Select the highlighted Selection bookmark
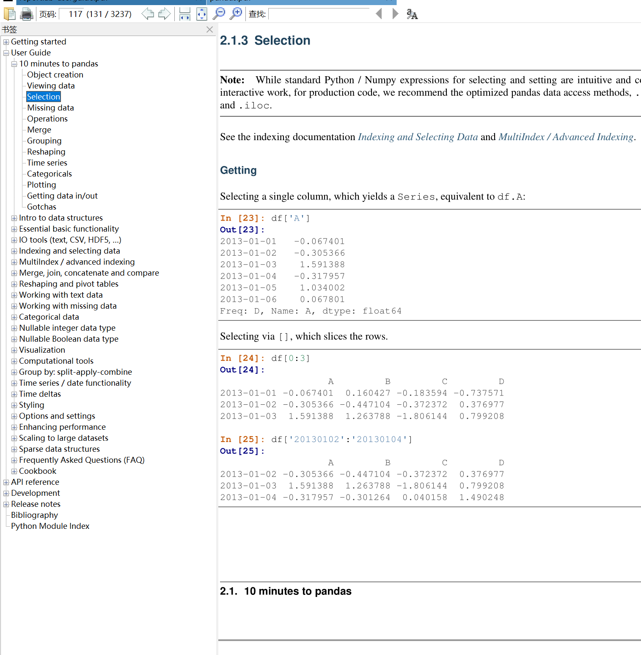641x655 pixels. pyautogui.click(x=44, y=97)
